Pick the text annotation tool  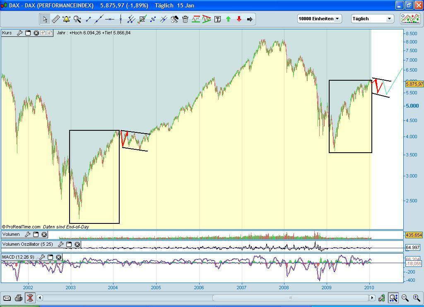tap(217, 19)
